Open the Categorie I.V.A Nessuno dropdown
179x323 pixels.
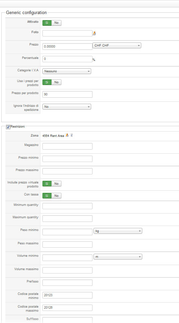tap(67, 71)
